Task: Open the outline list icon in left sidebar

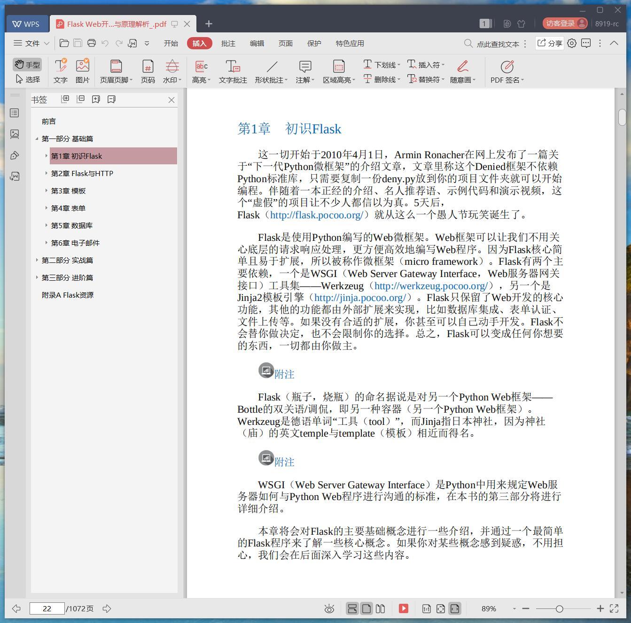Action: (x=15, y=113)
